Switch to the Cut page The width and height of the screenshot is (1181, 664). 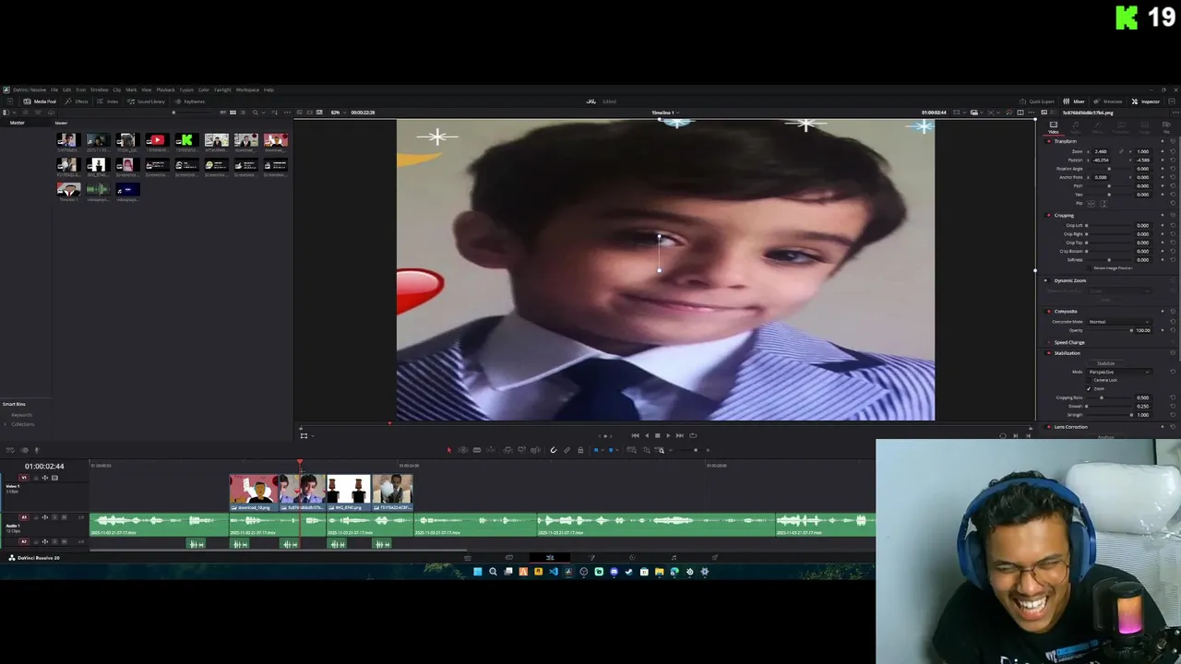[508, 557]
